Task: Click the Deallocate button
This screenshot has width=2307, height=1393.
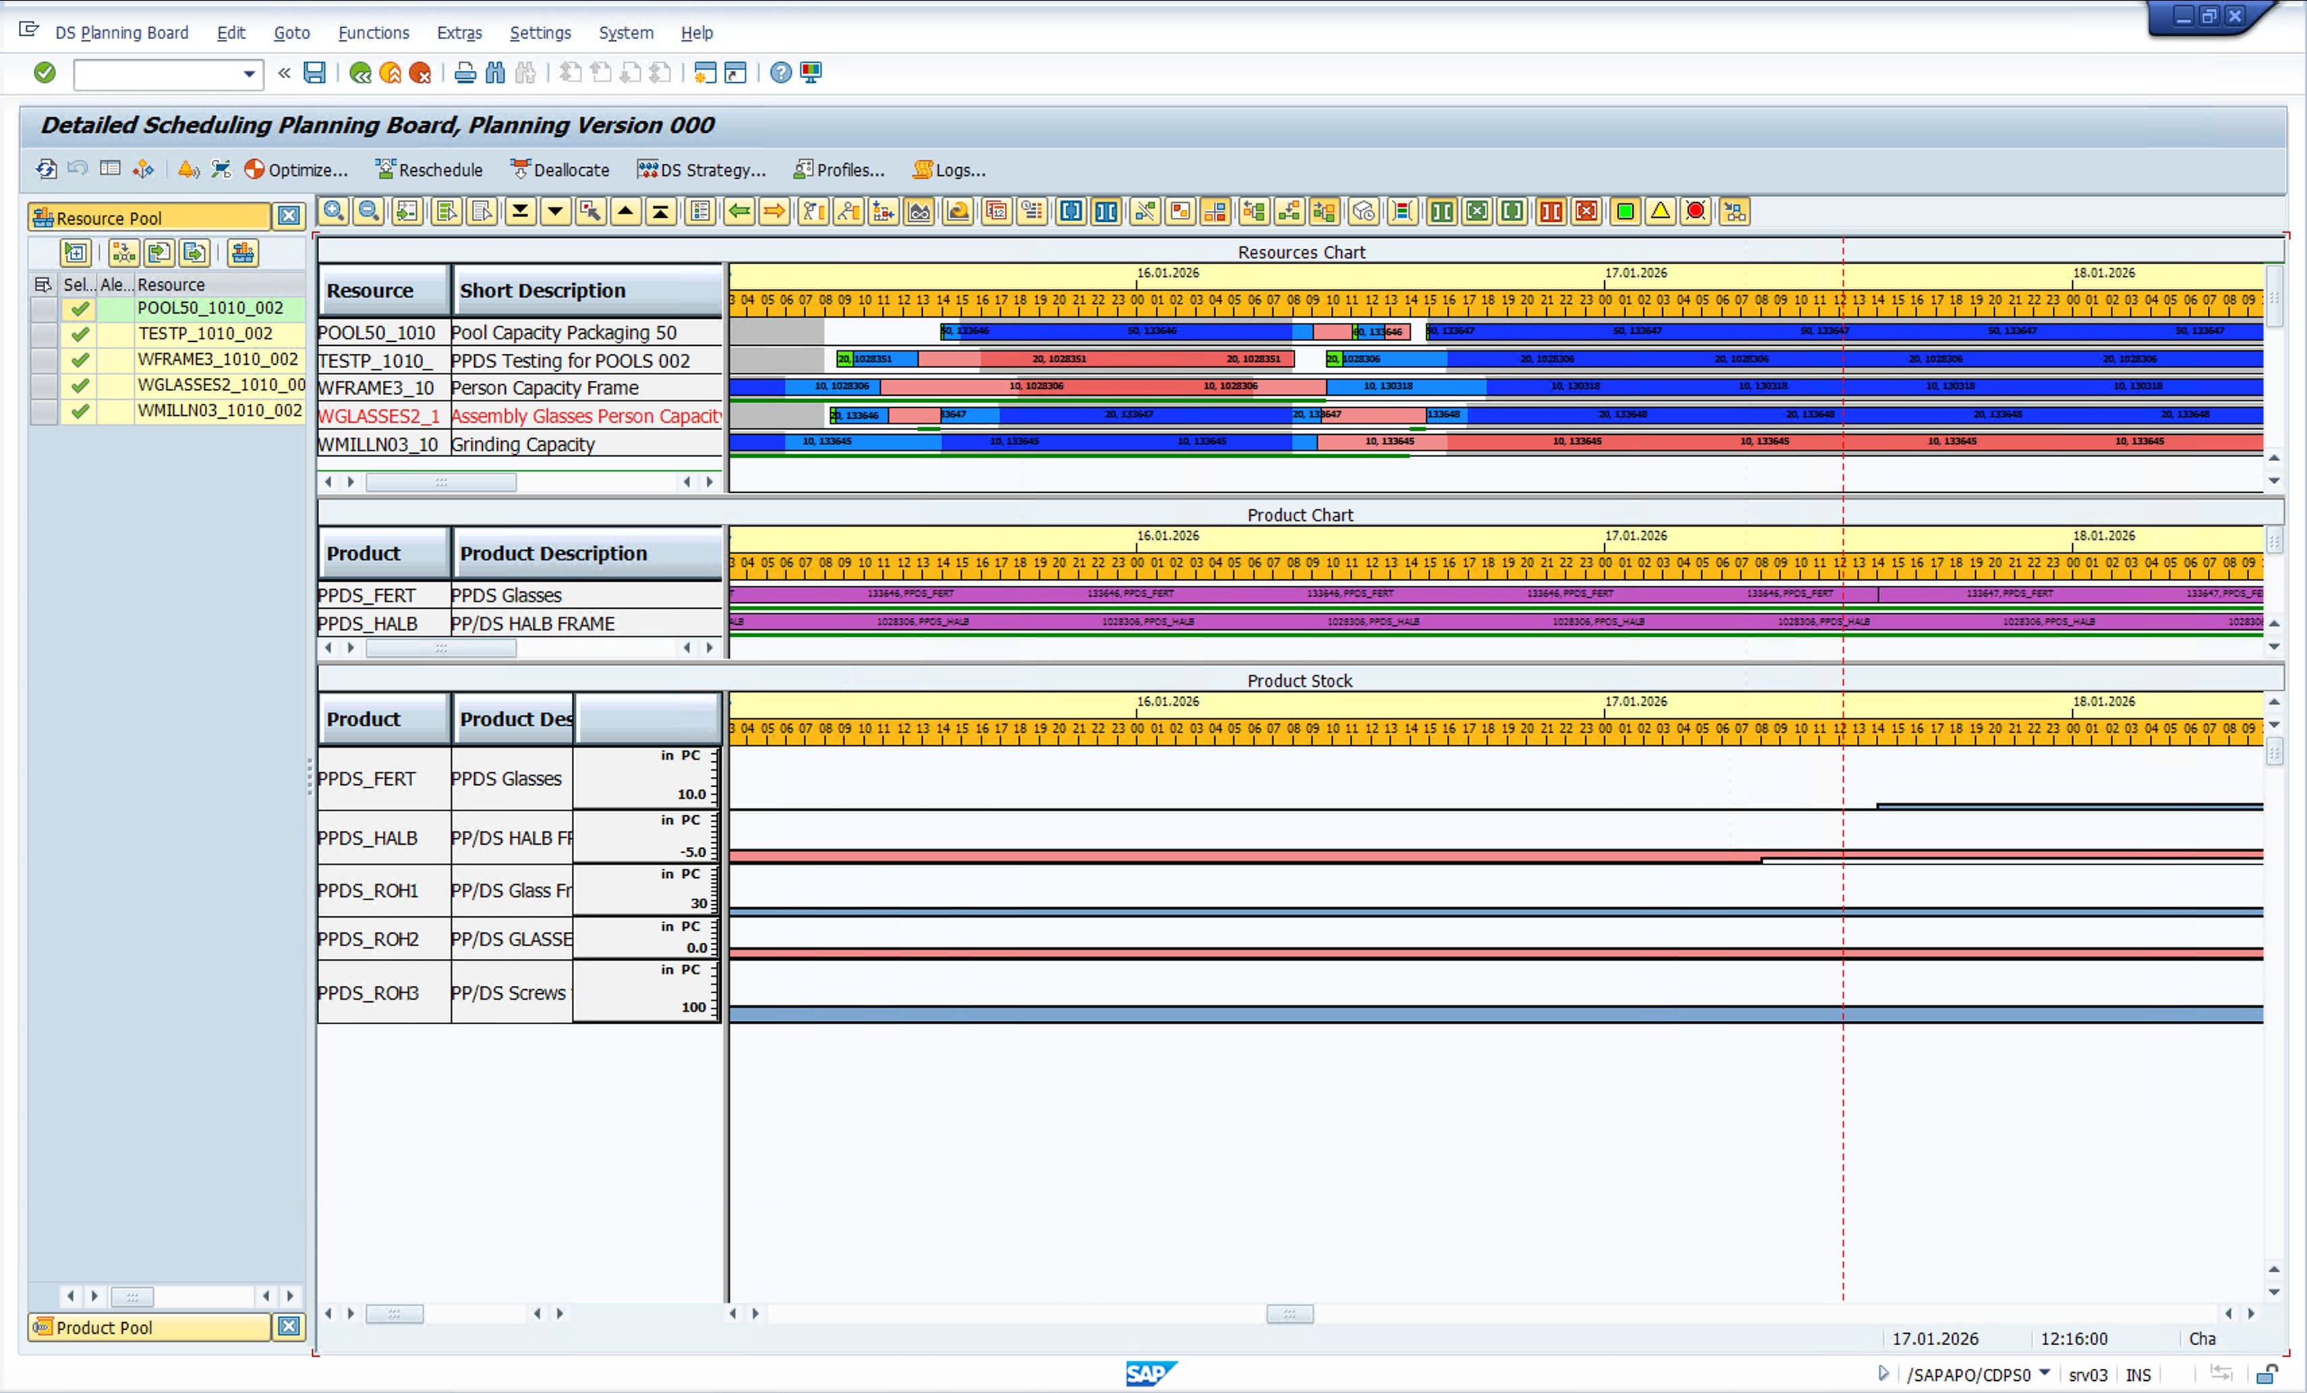Action: coord(560,169)
